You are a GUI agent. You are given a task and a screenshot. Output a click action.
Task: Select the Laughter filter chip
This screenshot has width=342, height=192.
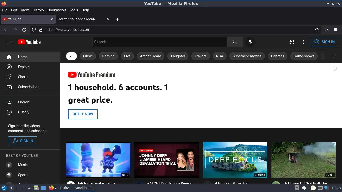[x=178, y=56]
